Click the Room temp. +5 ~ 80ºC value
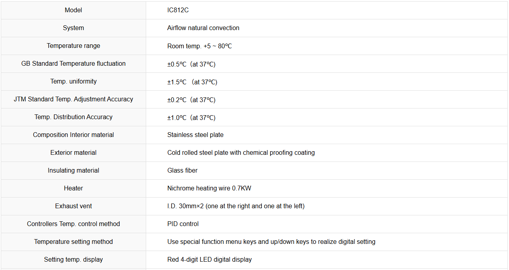Image resolution: width=509 pixels, height=270 pixels. point(200,46)
